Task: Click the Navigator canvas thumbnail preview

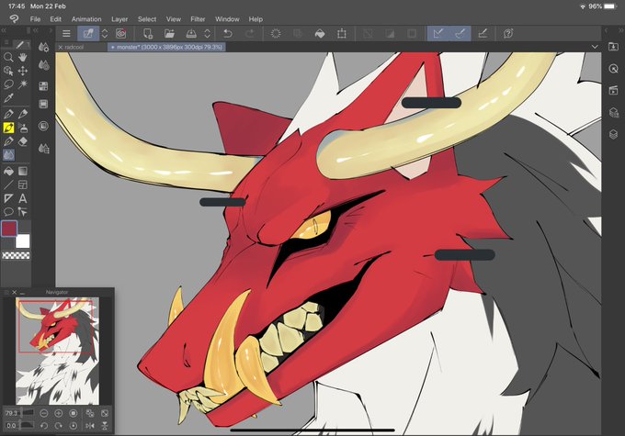Action: 57,351
